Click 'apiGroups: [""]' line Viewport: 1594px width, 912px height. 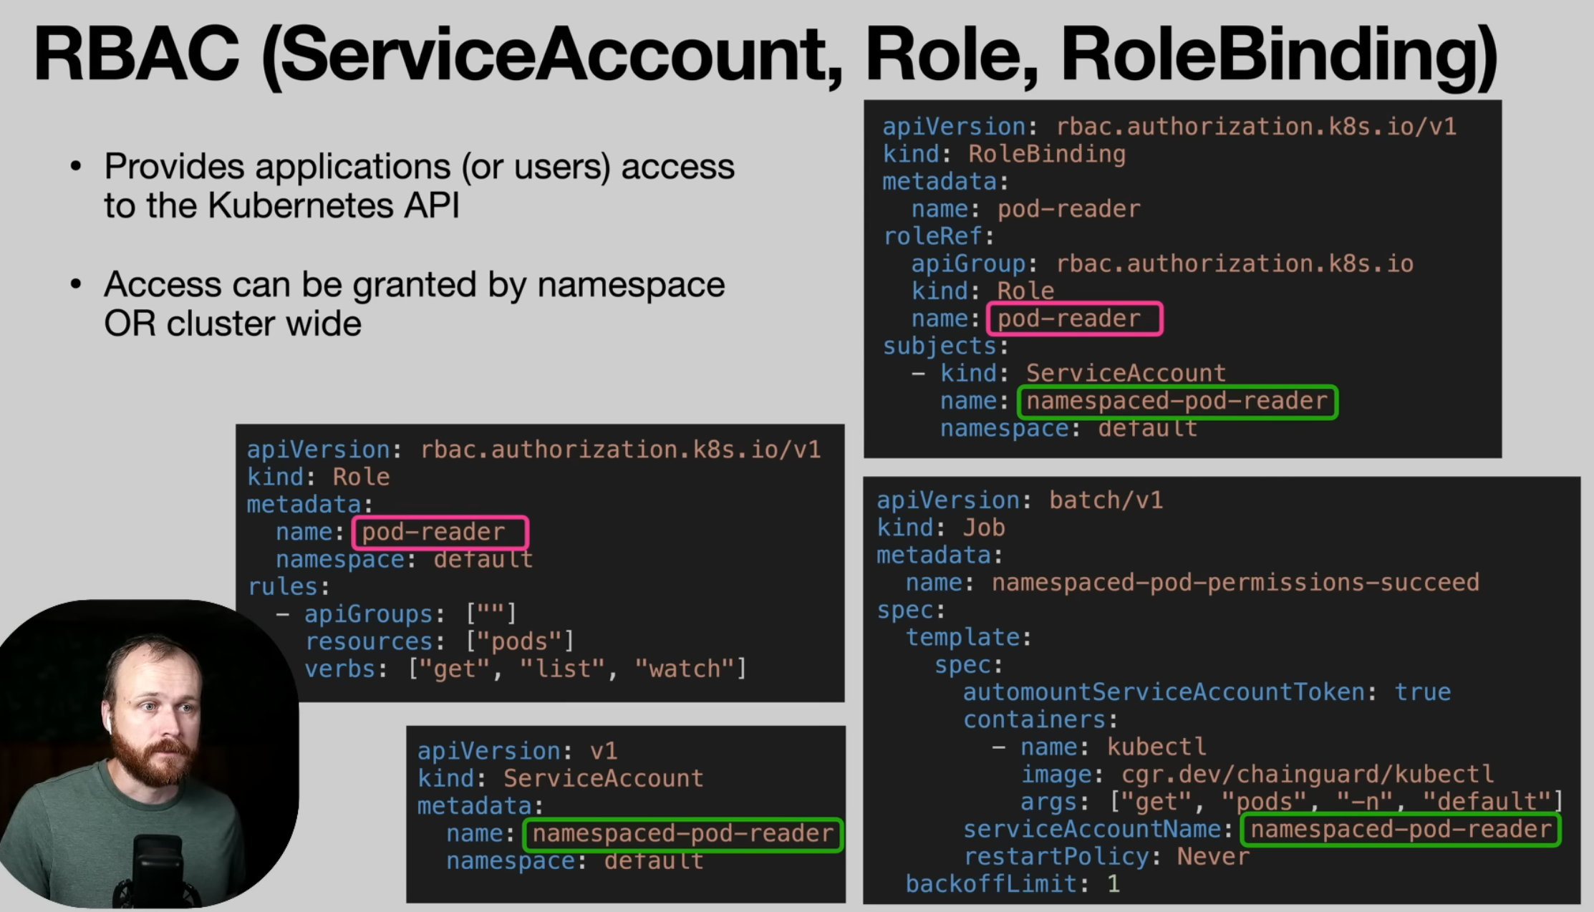tap(410, 614)
